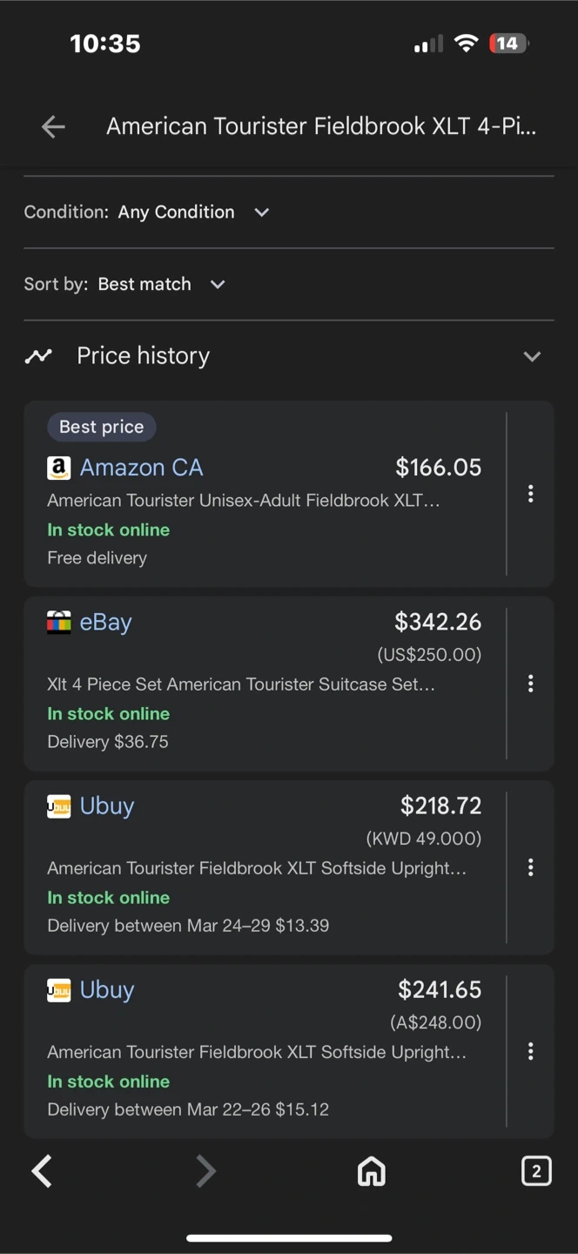This screenshot has height=1254, width=578.
Task: Open the Condition dropdown
Action: pos(261,212)
